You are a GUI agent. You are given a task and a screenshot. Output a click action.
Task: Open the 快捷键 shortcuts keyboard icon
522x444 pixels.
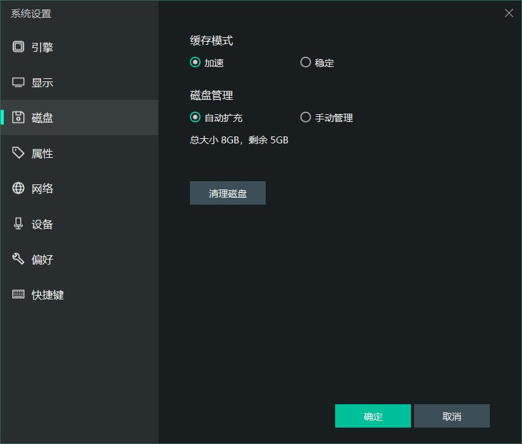coord(18,294)
